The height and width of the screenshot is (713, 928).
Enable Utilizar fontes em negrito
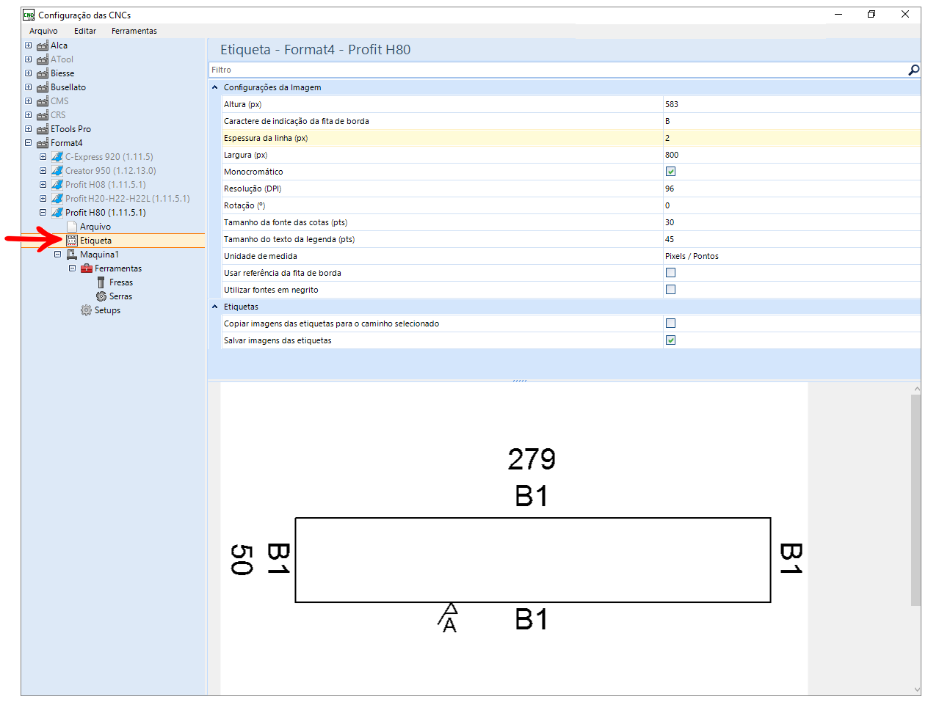[x=670, y=290]
